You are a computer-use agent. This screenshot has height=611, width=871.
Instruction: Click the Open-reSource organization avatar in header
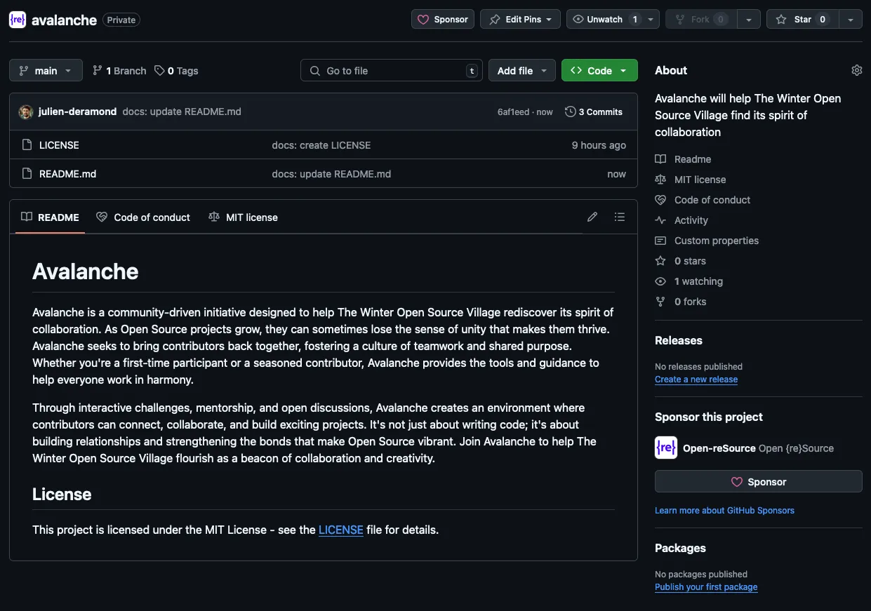click(x=18, y=20)
